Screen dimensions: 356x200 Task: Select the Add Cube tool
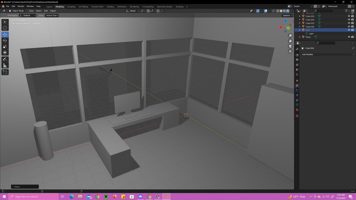5,72
